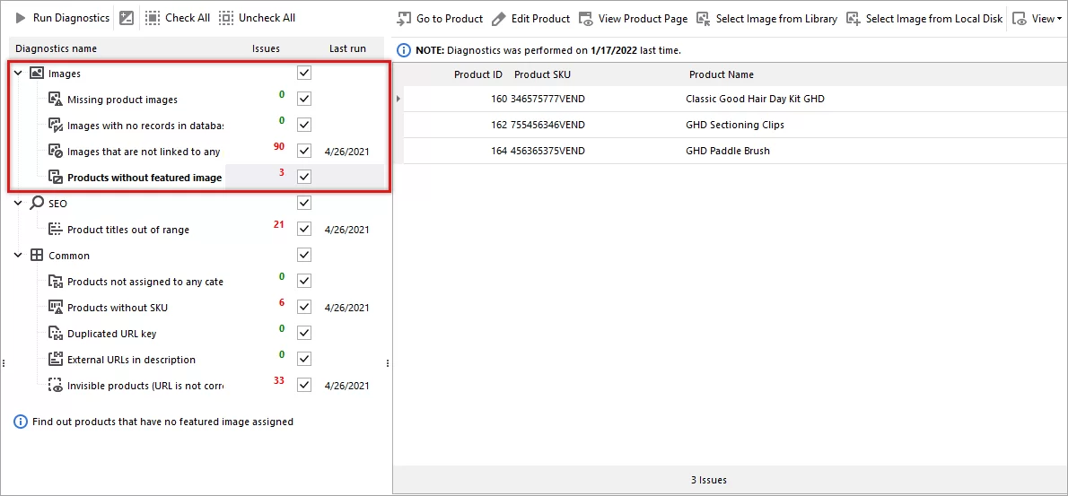Screen dimensions: 1068x496
Task: Click the Uncheck All icon
Action: 226,18
